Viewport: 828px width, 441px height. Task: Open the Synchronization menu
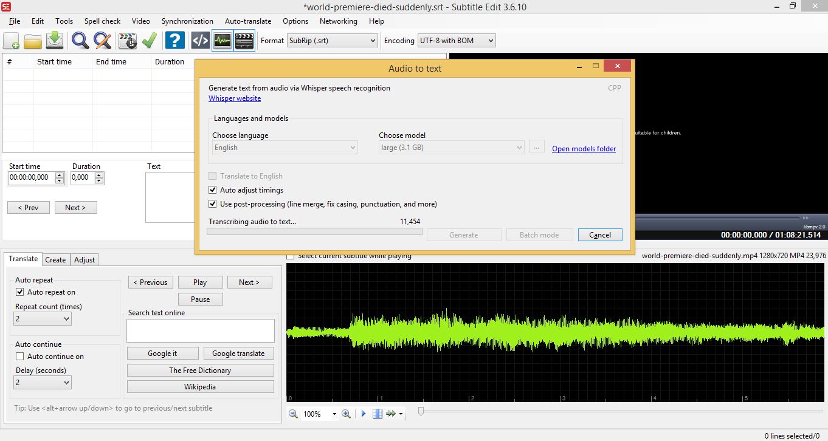click(x=187, y=21)
